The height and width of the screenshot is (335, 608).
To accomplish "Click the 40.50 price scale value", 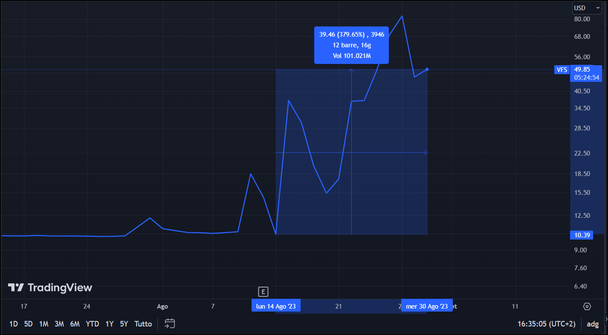I will [582, 91].
